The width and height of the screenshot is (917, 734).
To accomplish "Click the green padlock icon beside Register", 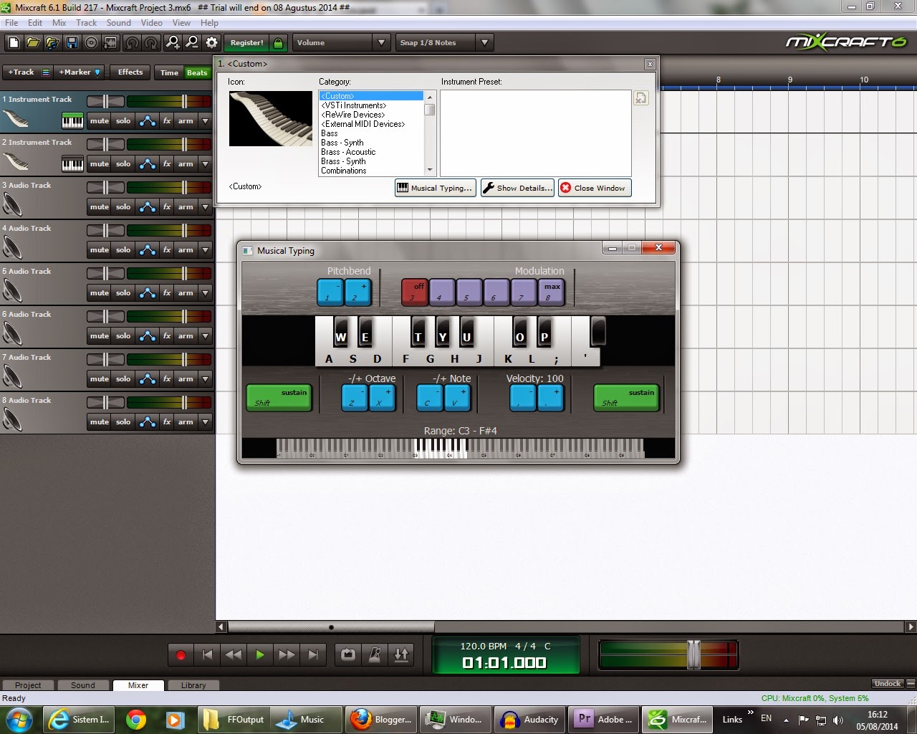I will [279, 43].
